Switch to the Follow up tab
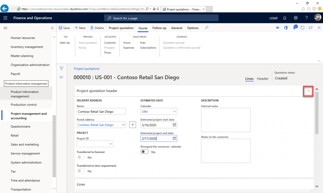This screenshot has width=323, height=193. point(159,28)
